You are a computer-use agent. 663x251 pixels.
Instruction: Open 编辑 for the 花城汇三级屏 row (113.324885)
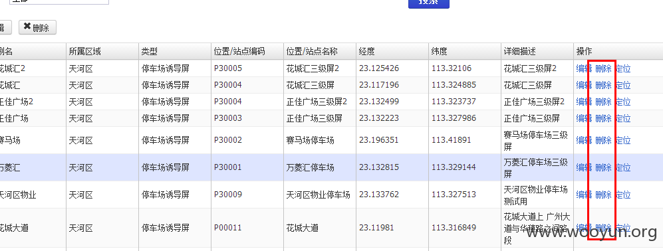point(584,86)
